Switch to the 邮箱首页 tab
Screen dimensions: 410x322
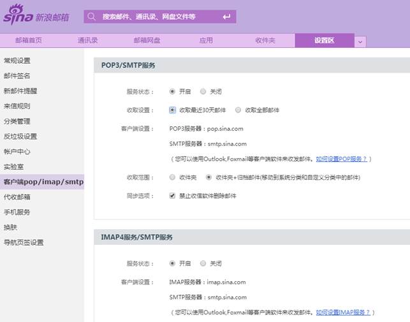coord(29,40)
